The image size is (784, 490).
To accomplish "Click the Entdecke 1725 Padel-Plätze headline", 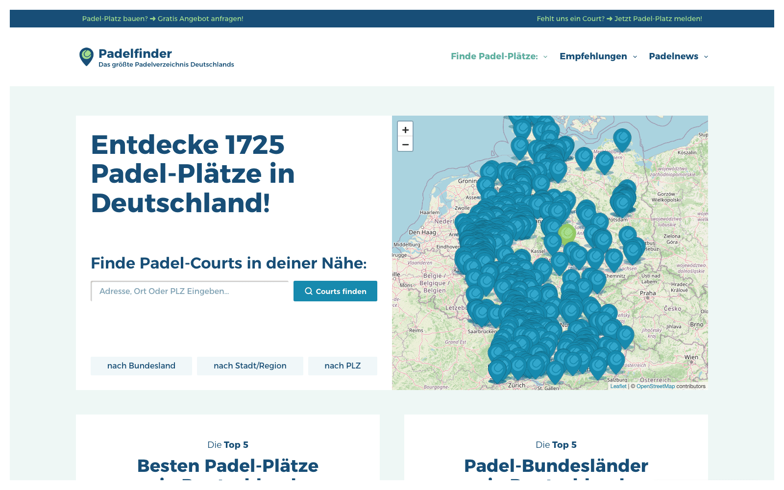I will point(193,173).
